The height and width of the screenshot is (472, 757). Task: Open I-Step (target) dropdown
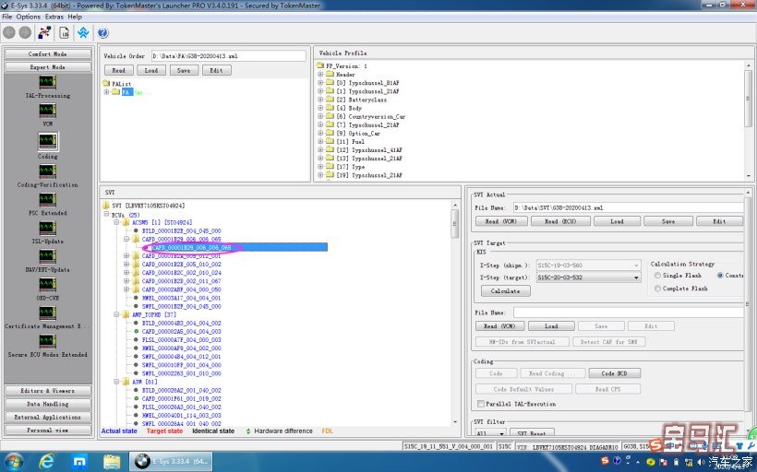point(636,277)
